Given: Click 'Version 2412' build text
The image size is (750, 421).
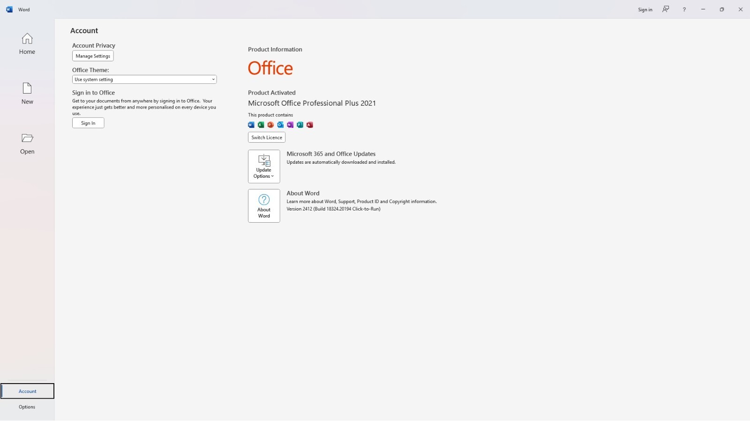Looking at the screenshot, I should (333, 209).
